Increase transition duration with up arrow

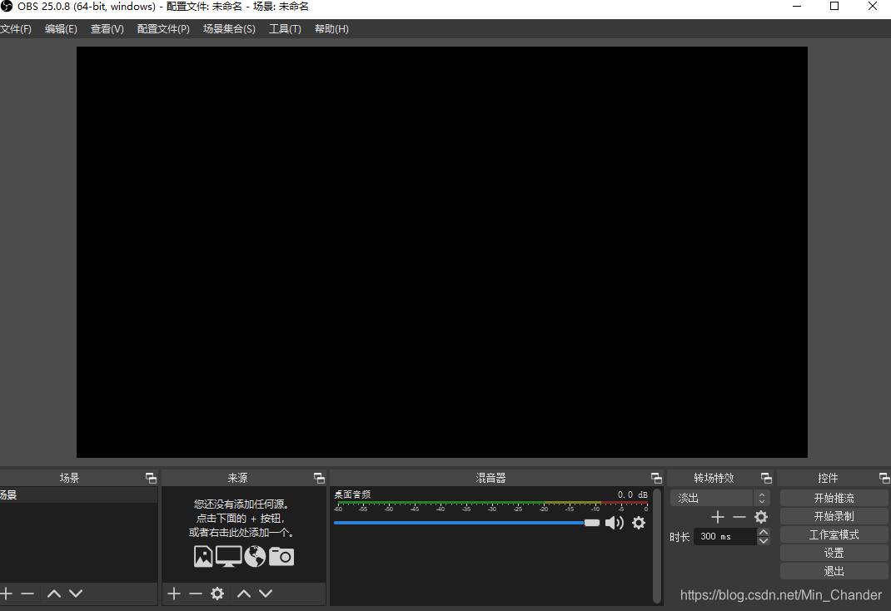tap(764, 533)
